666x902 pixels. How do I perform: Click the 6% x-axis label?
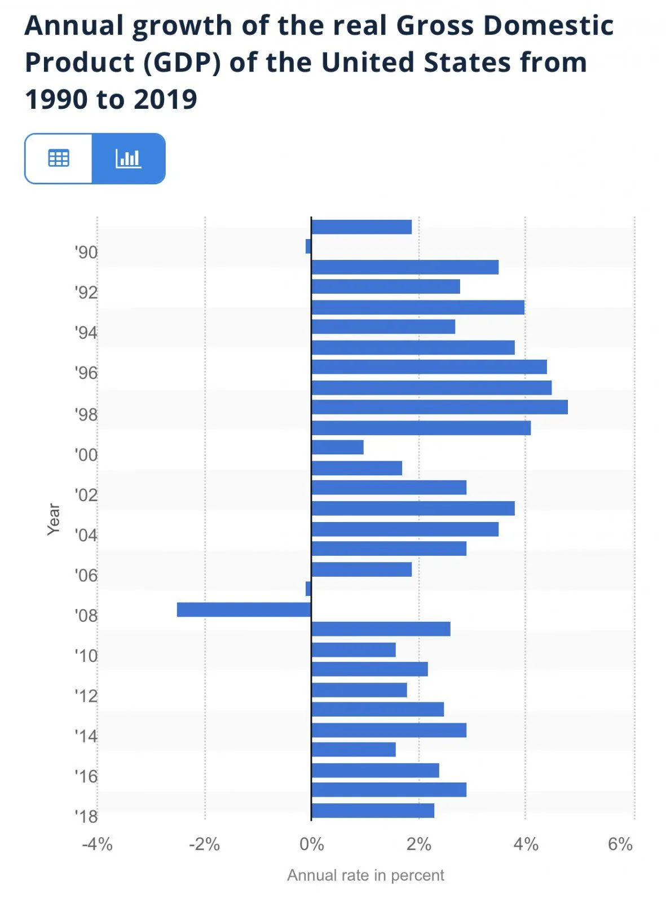pos(620,844)
